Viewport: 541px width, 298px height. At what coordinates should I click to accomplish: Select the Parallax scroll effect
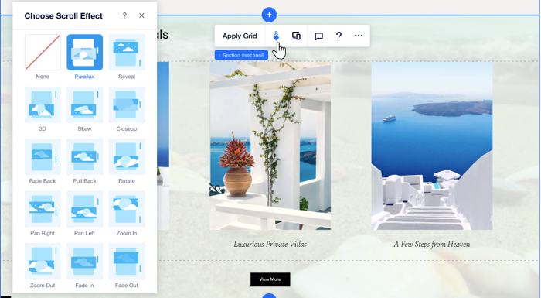click(x=84, y=52)
